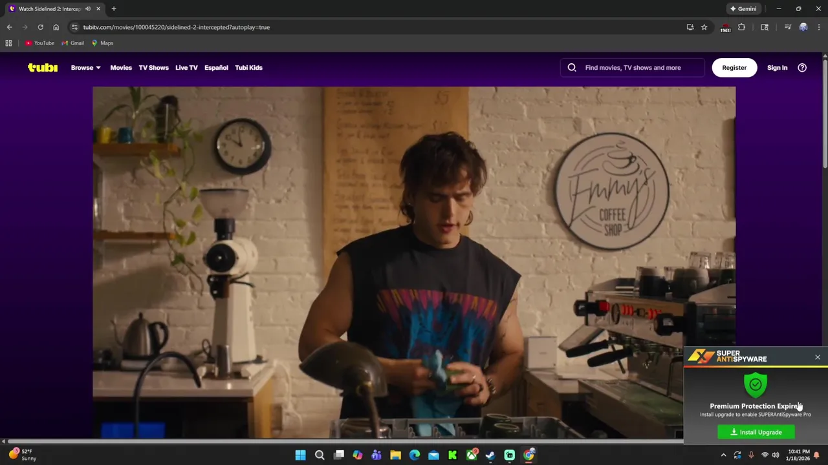Click the address bar URL
The height and width of the screenshot is (465, 828).
[x=176, y=27]
